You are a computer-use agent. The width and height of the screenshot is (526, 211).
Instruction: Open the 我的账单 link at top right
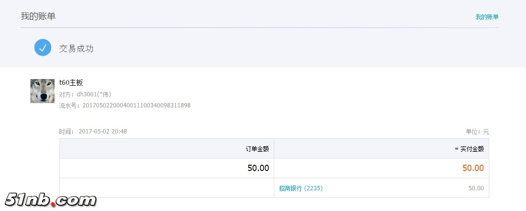486,17
